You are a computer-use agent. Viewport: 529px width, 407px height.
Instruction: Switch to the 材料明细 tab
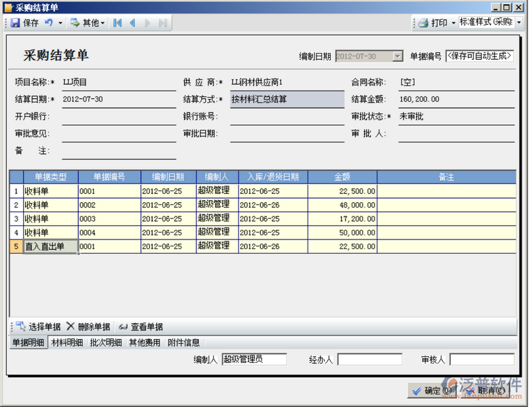tap(68, 343)
